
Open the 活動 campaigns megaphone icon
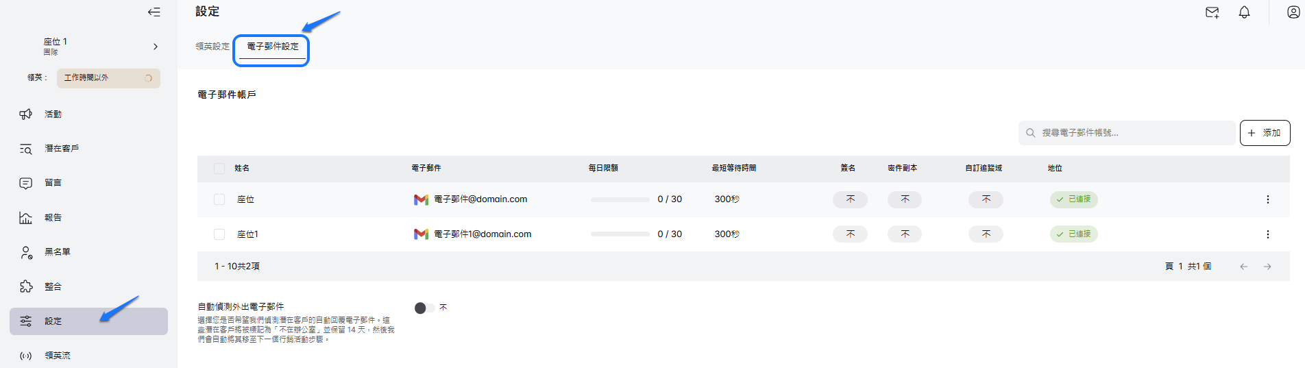26,114
